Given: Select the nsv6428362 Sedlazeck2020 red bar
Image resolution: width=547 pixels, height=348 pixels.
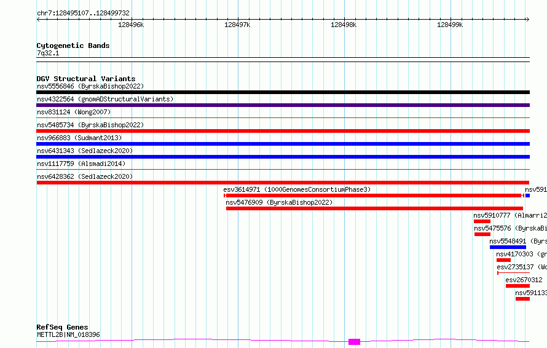Looking at the screenshot, I should click(283, 183).
